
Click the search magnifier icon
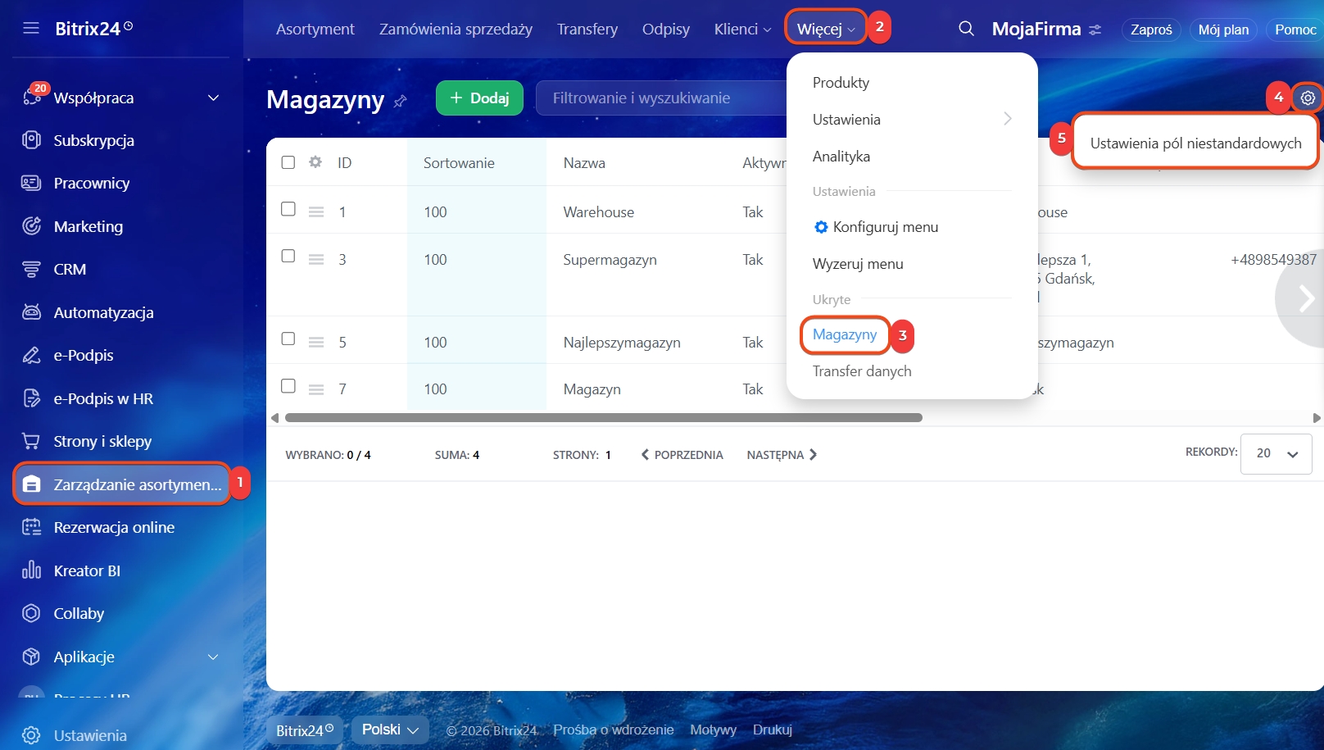coord(966,29)
